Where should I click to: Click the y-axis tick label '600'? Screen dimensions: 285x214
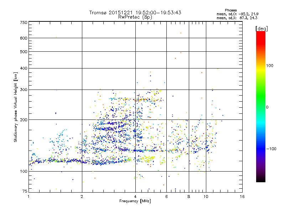[24, 38]
